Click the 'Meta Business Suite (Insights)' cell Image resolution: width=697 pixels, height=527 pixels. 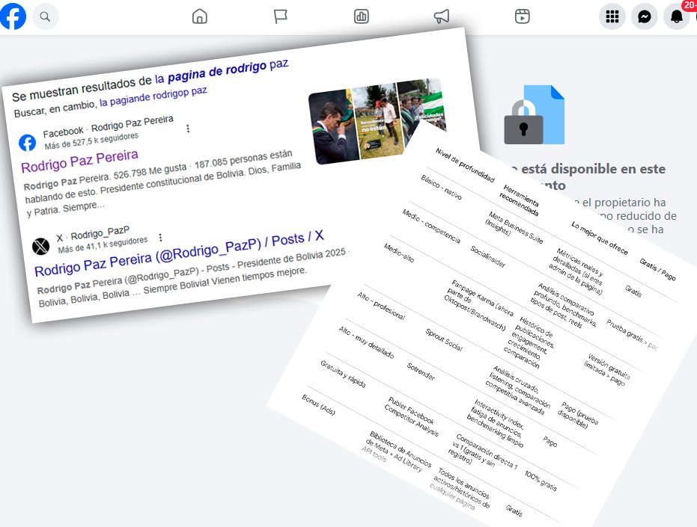coord(514,227)
